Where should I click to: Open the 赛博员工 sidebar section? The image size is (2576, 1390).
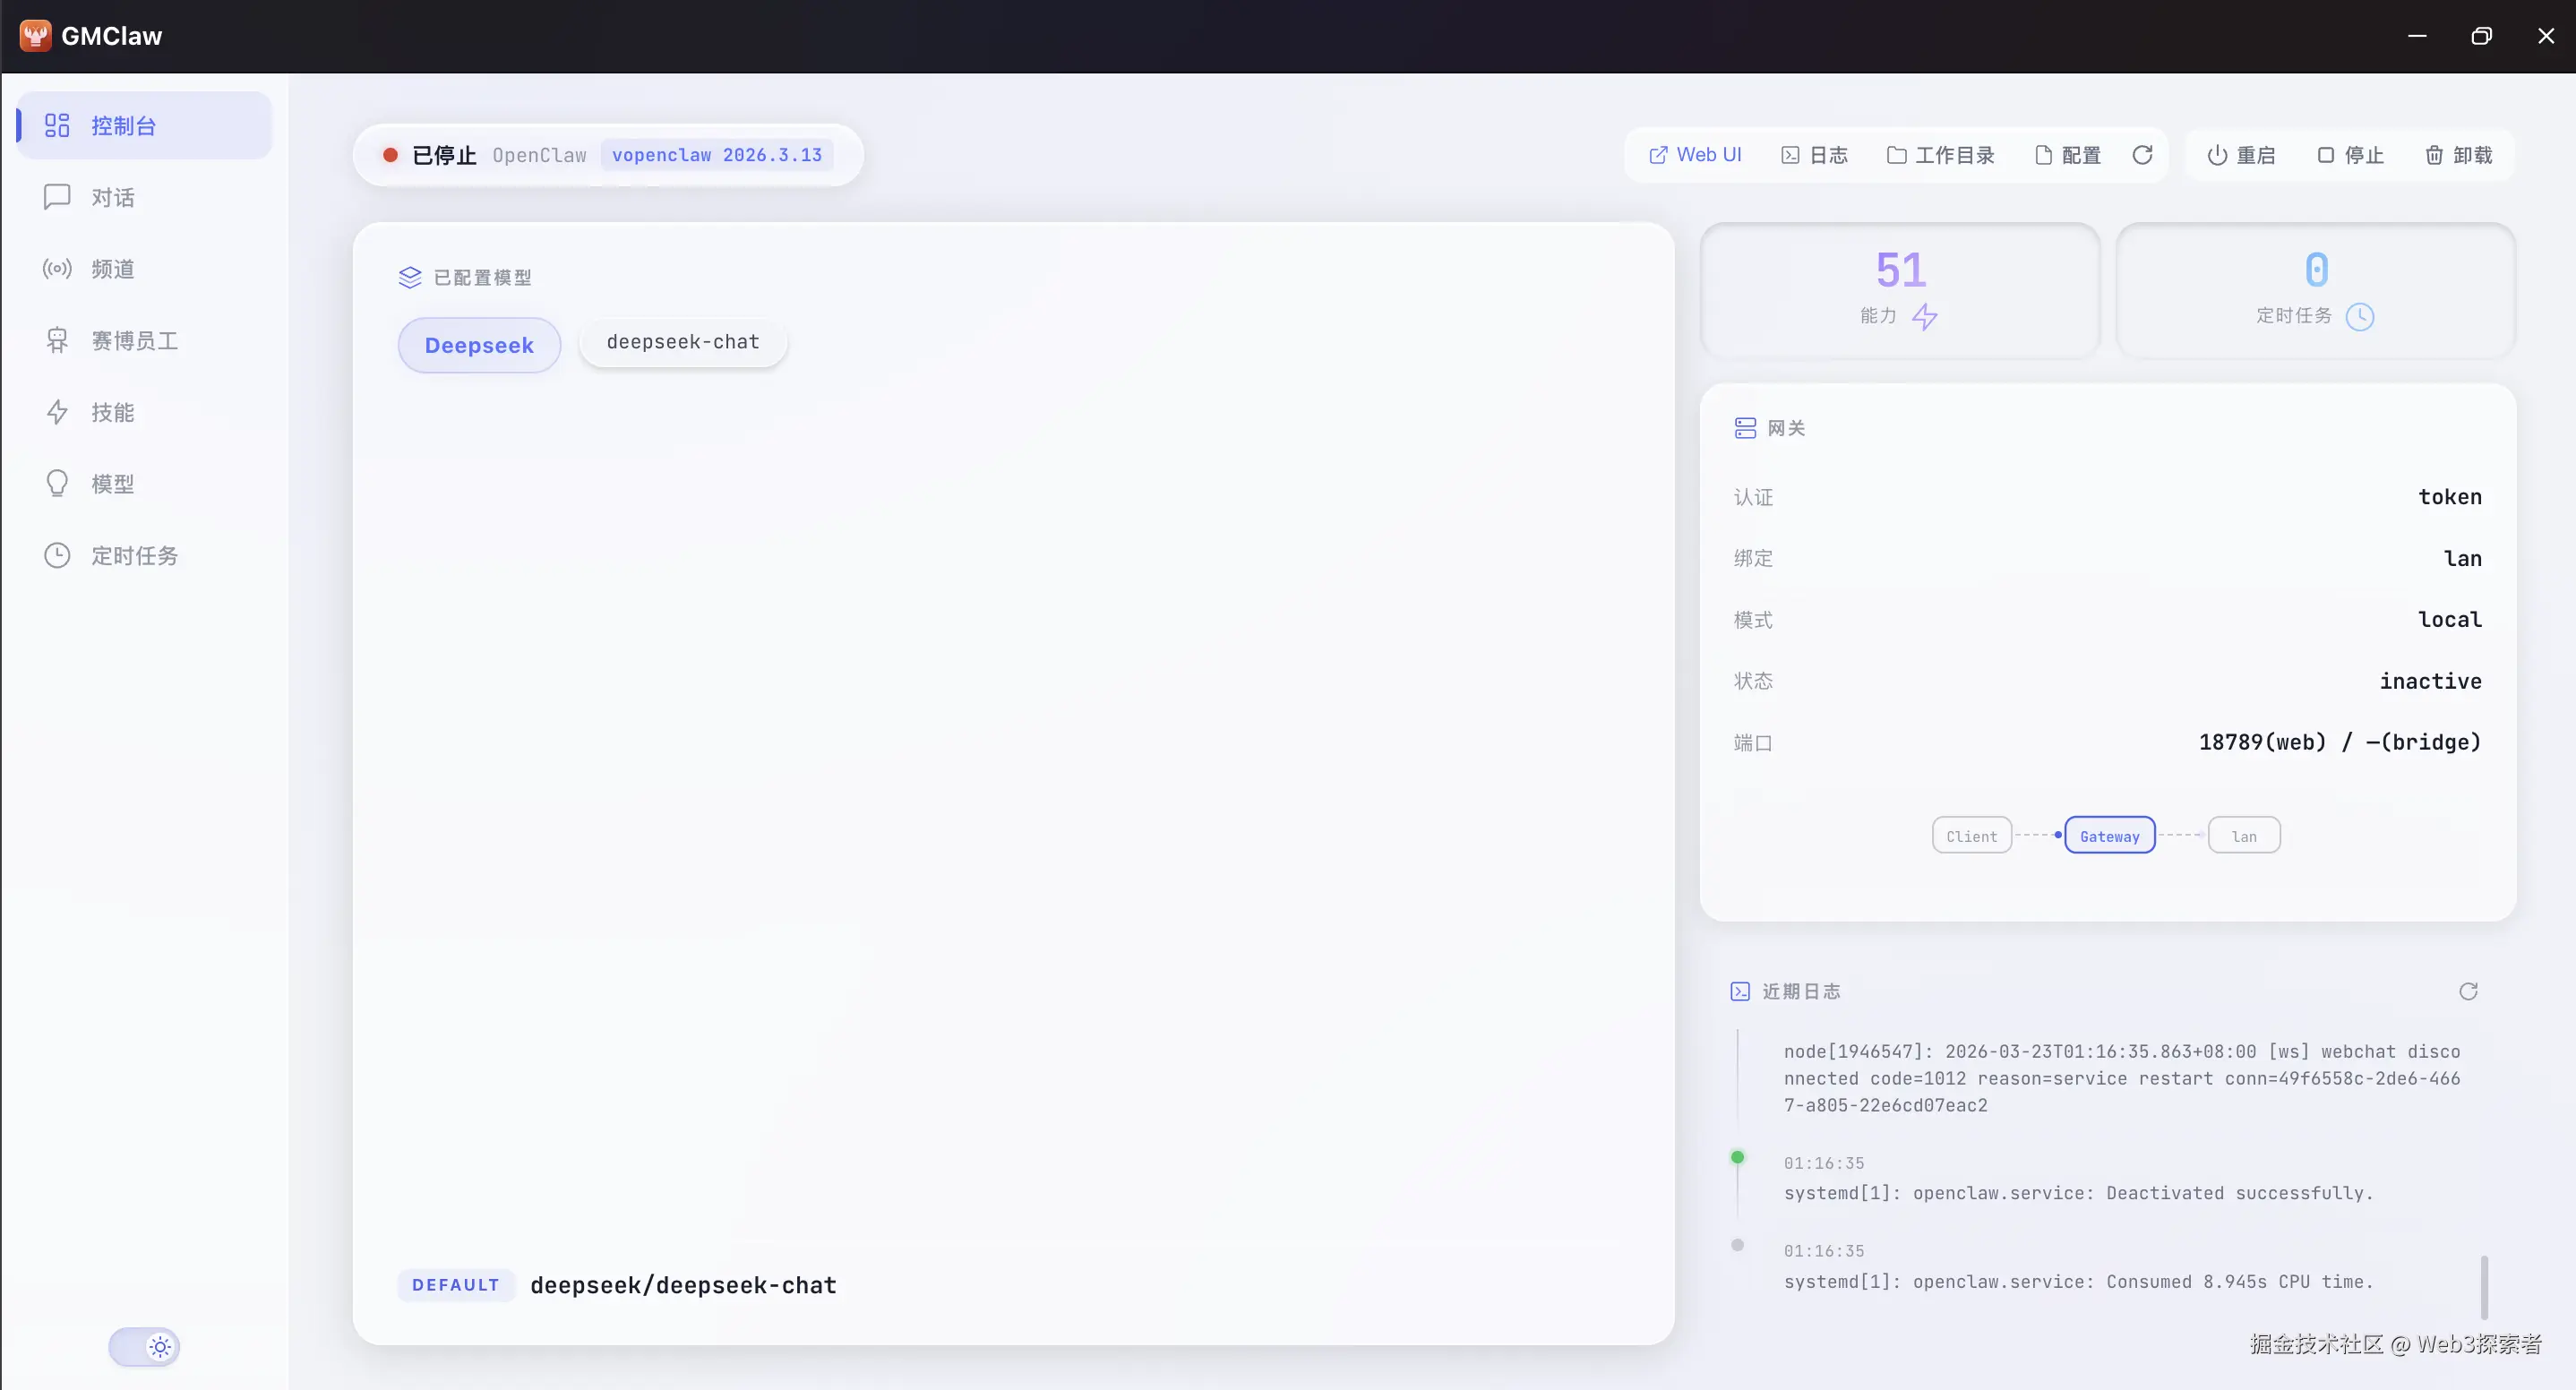click(x=134, y=341)
